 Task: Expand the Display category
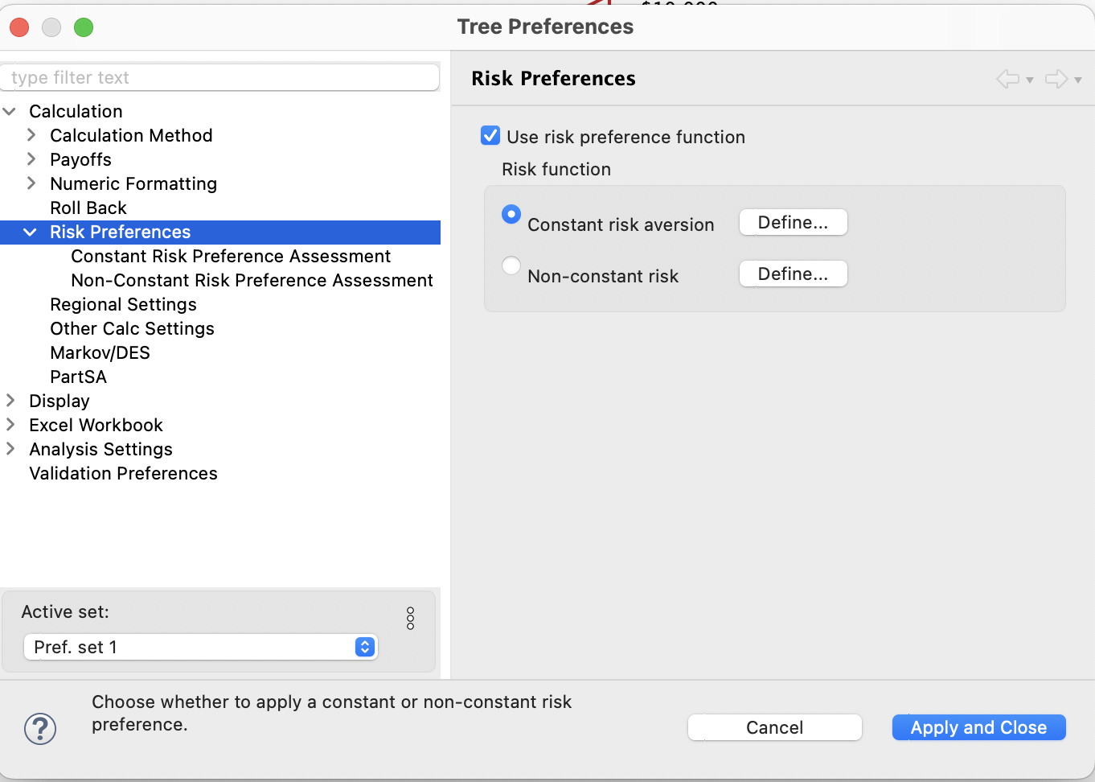[10, 401]
